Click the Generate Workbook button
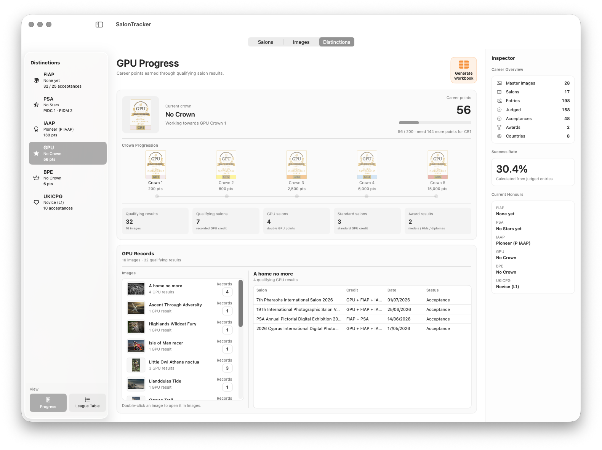This screenshot has width=602, height=450. 464,70
